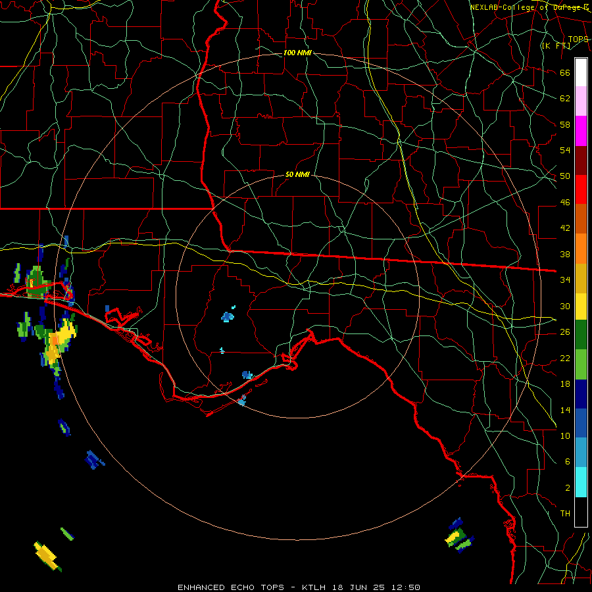Click the "18" legend value

(x=565, y=384)
